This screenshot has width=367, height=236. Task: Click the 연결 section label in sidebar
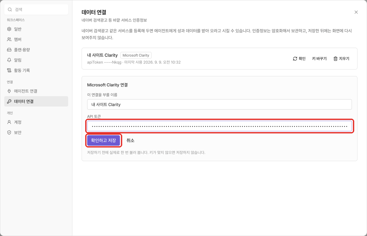tap(10, 82)
